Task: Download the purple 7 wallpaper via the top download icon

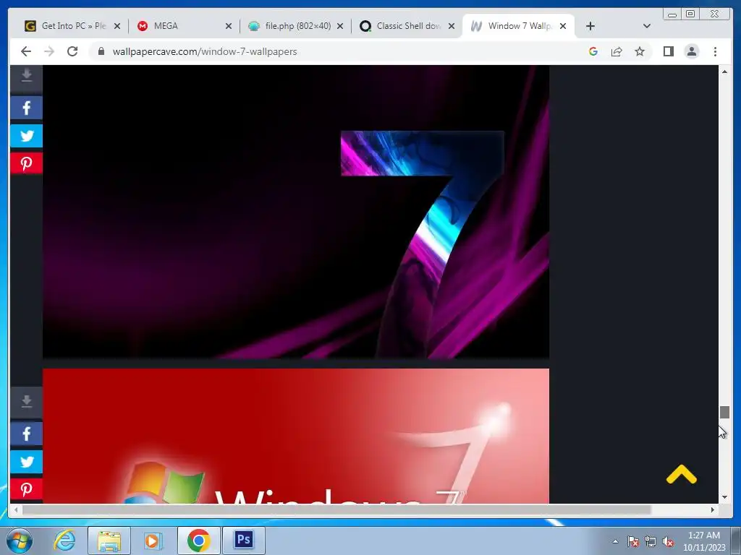Action: pos(27,76)
